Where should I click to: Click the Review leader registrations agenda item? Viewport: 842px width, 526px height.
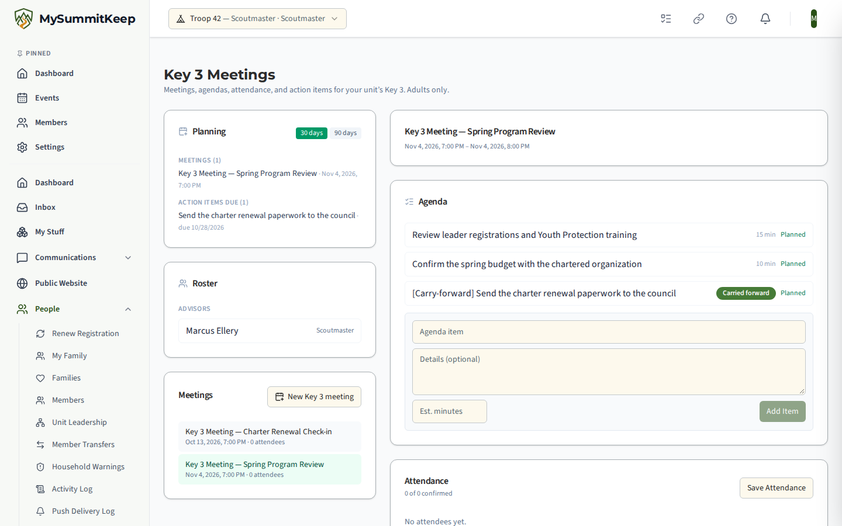coord(609,235)
